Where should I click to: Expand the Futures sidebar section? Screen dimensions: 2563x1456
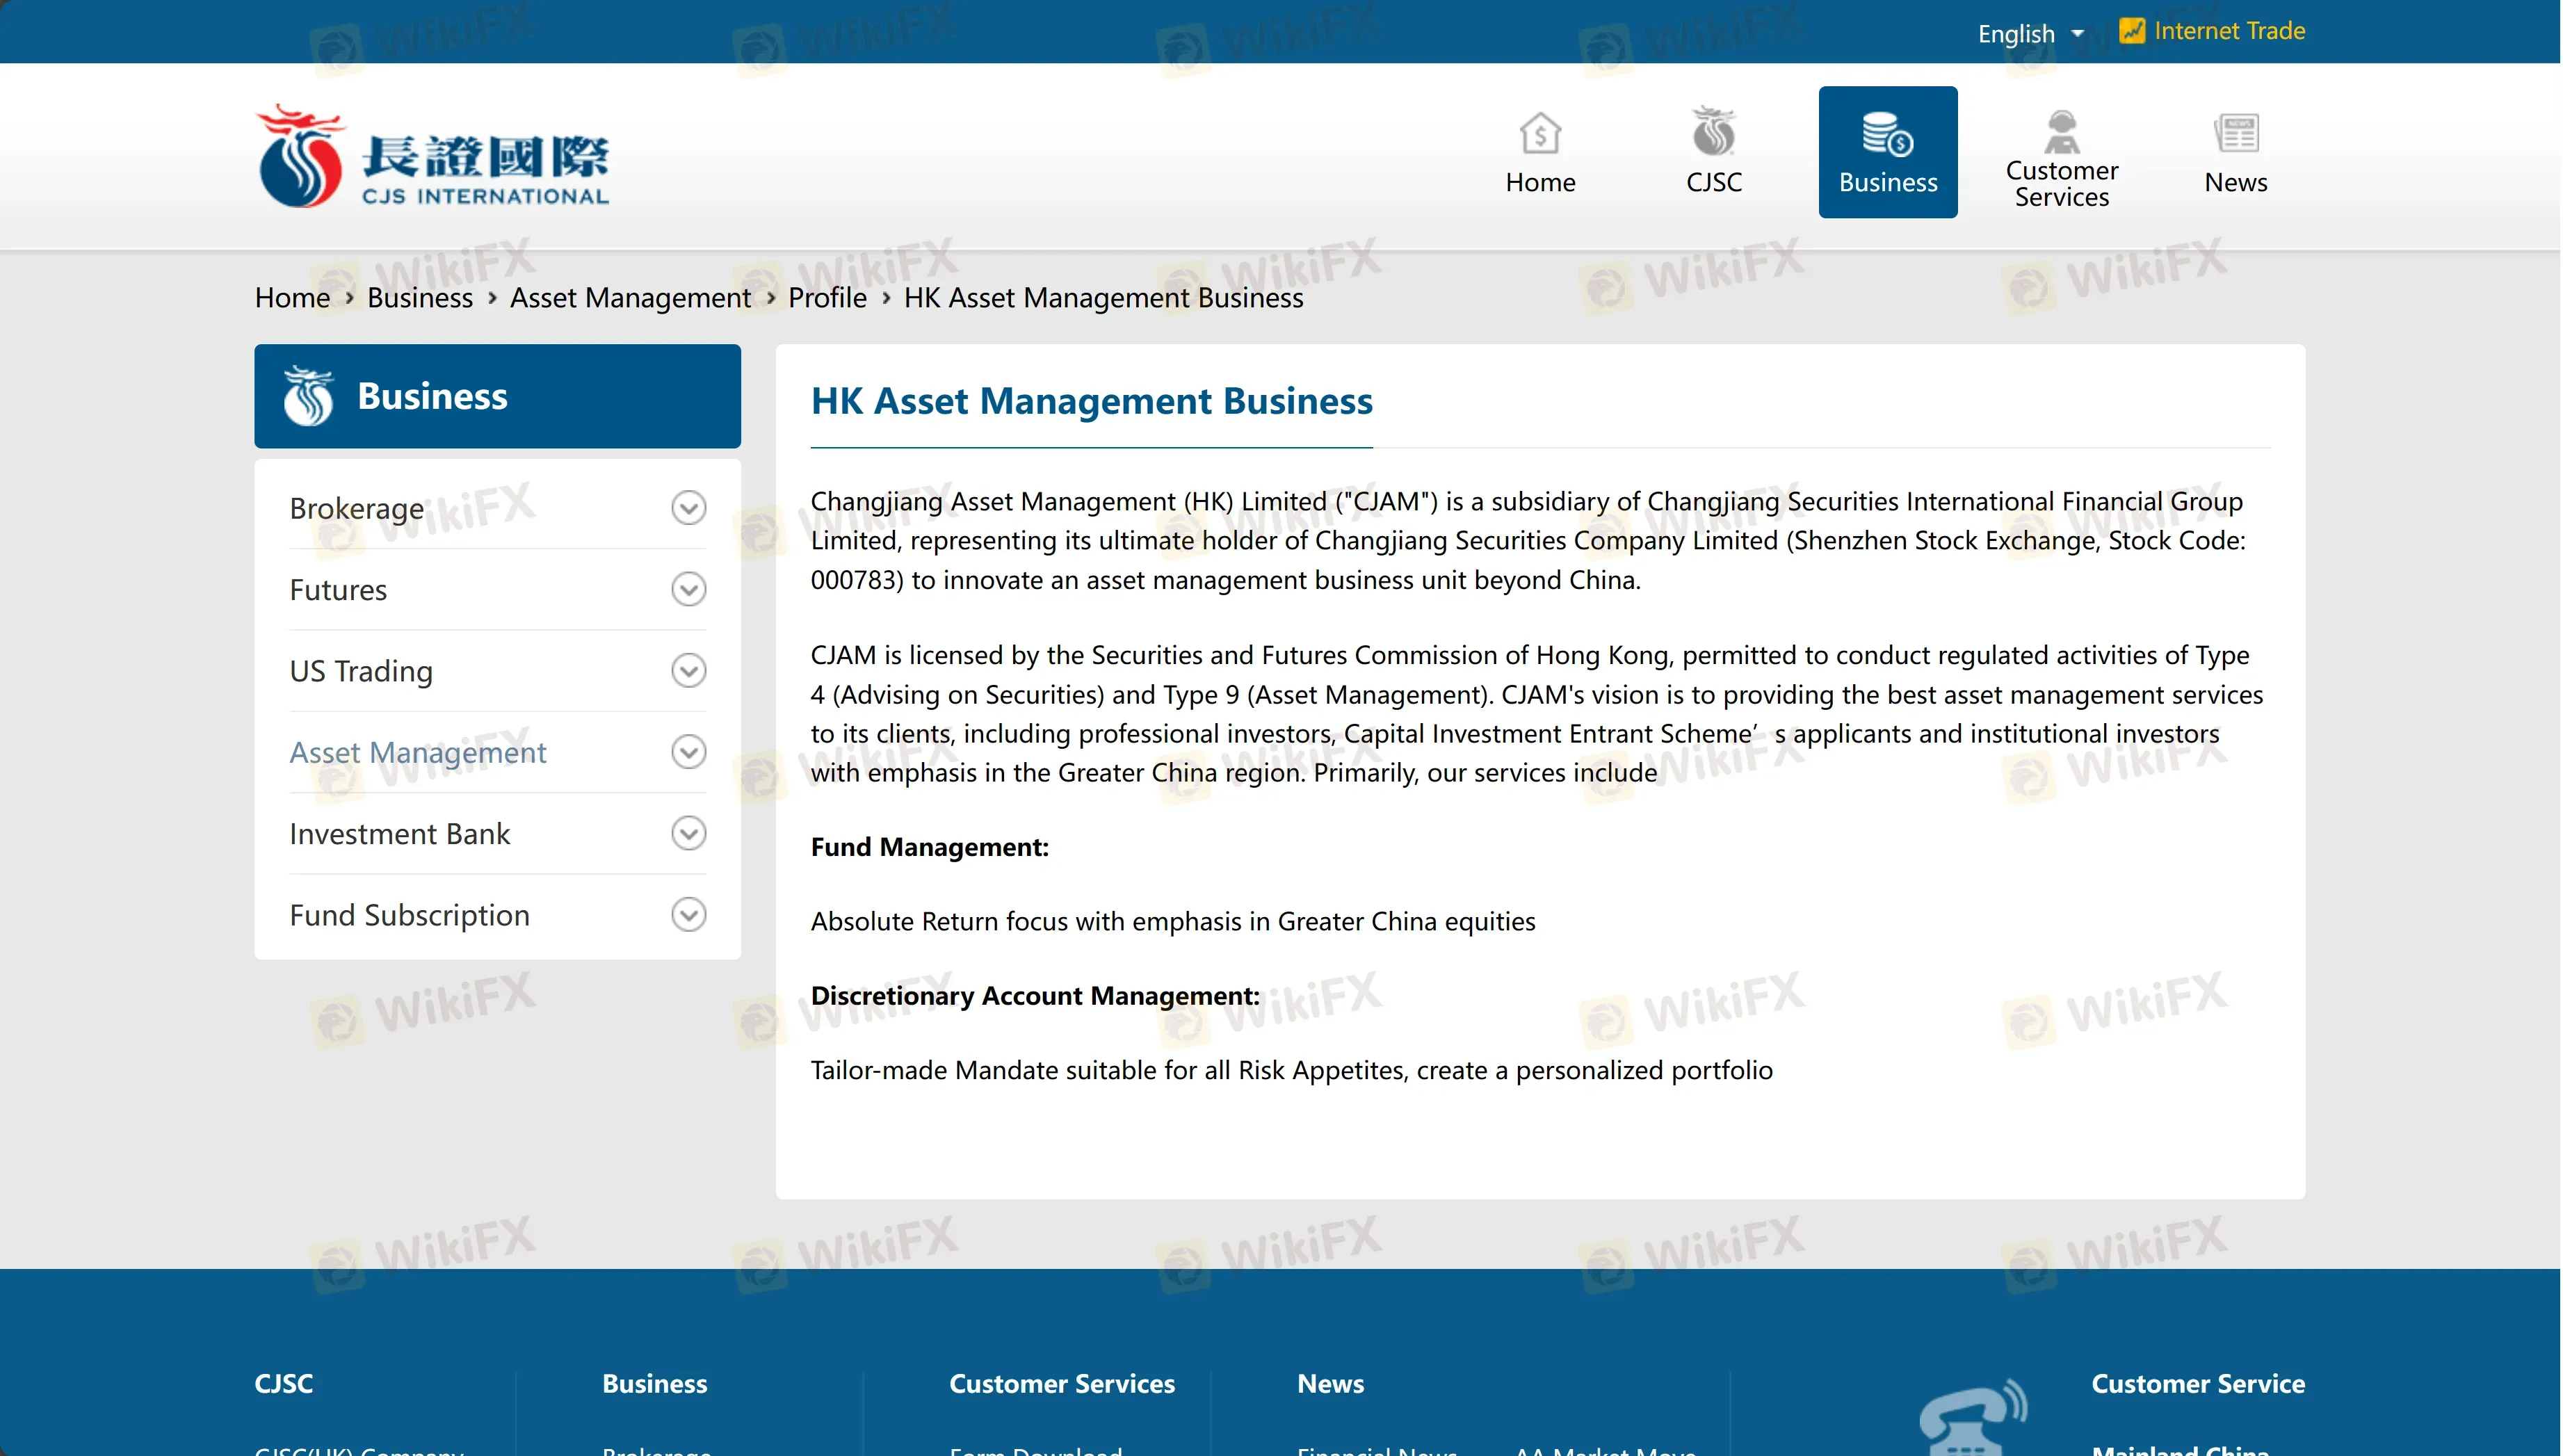coord(688,589)
